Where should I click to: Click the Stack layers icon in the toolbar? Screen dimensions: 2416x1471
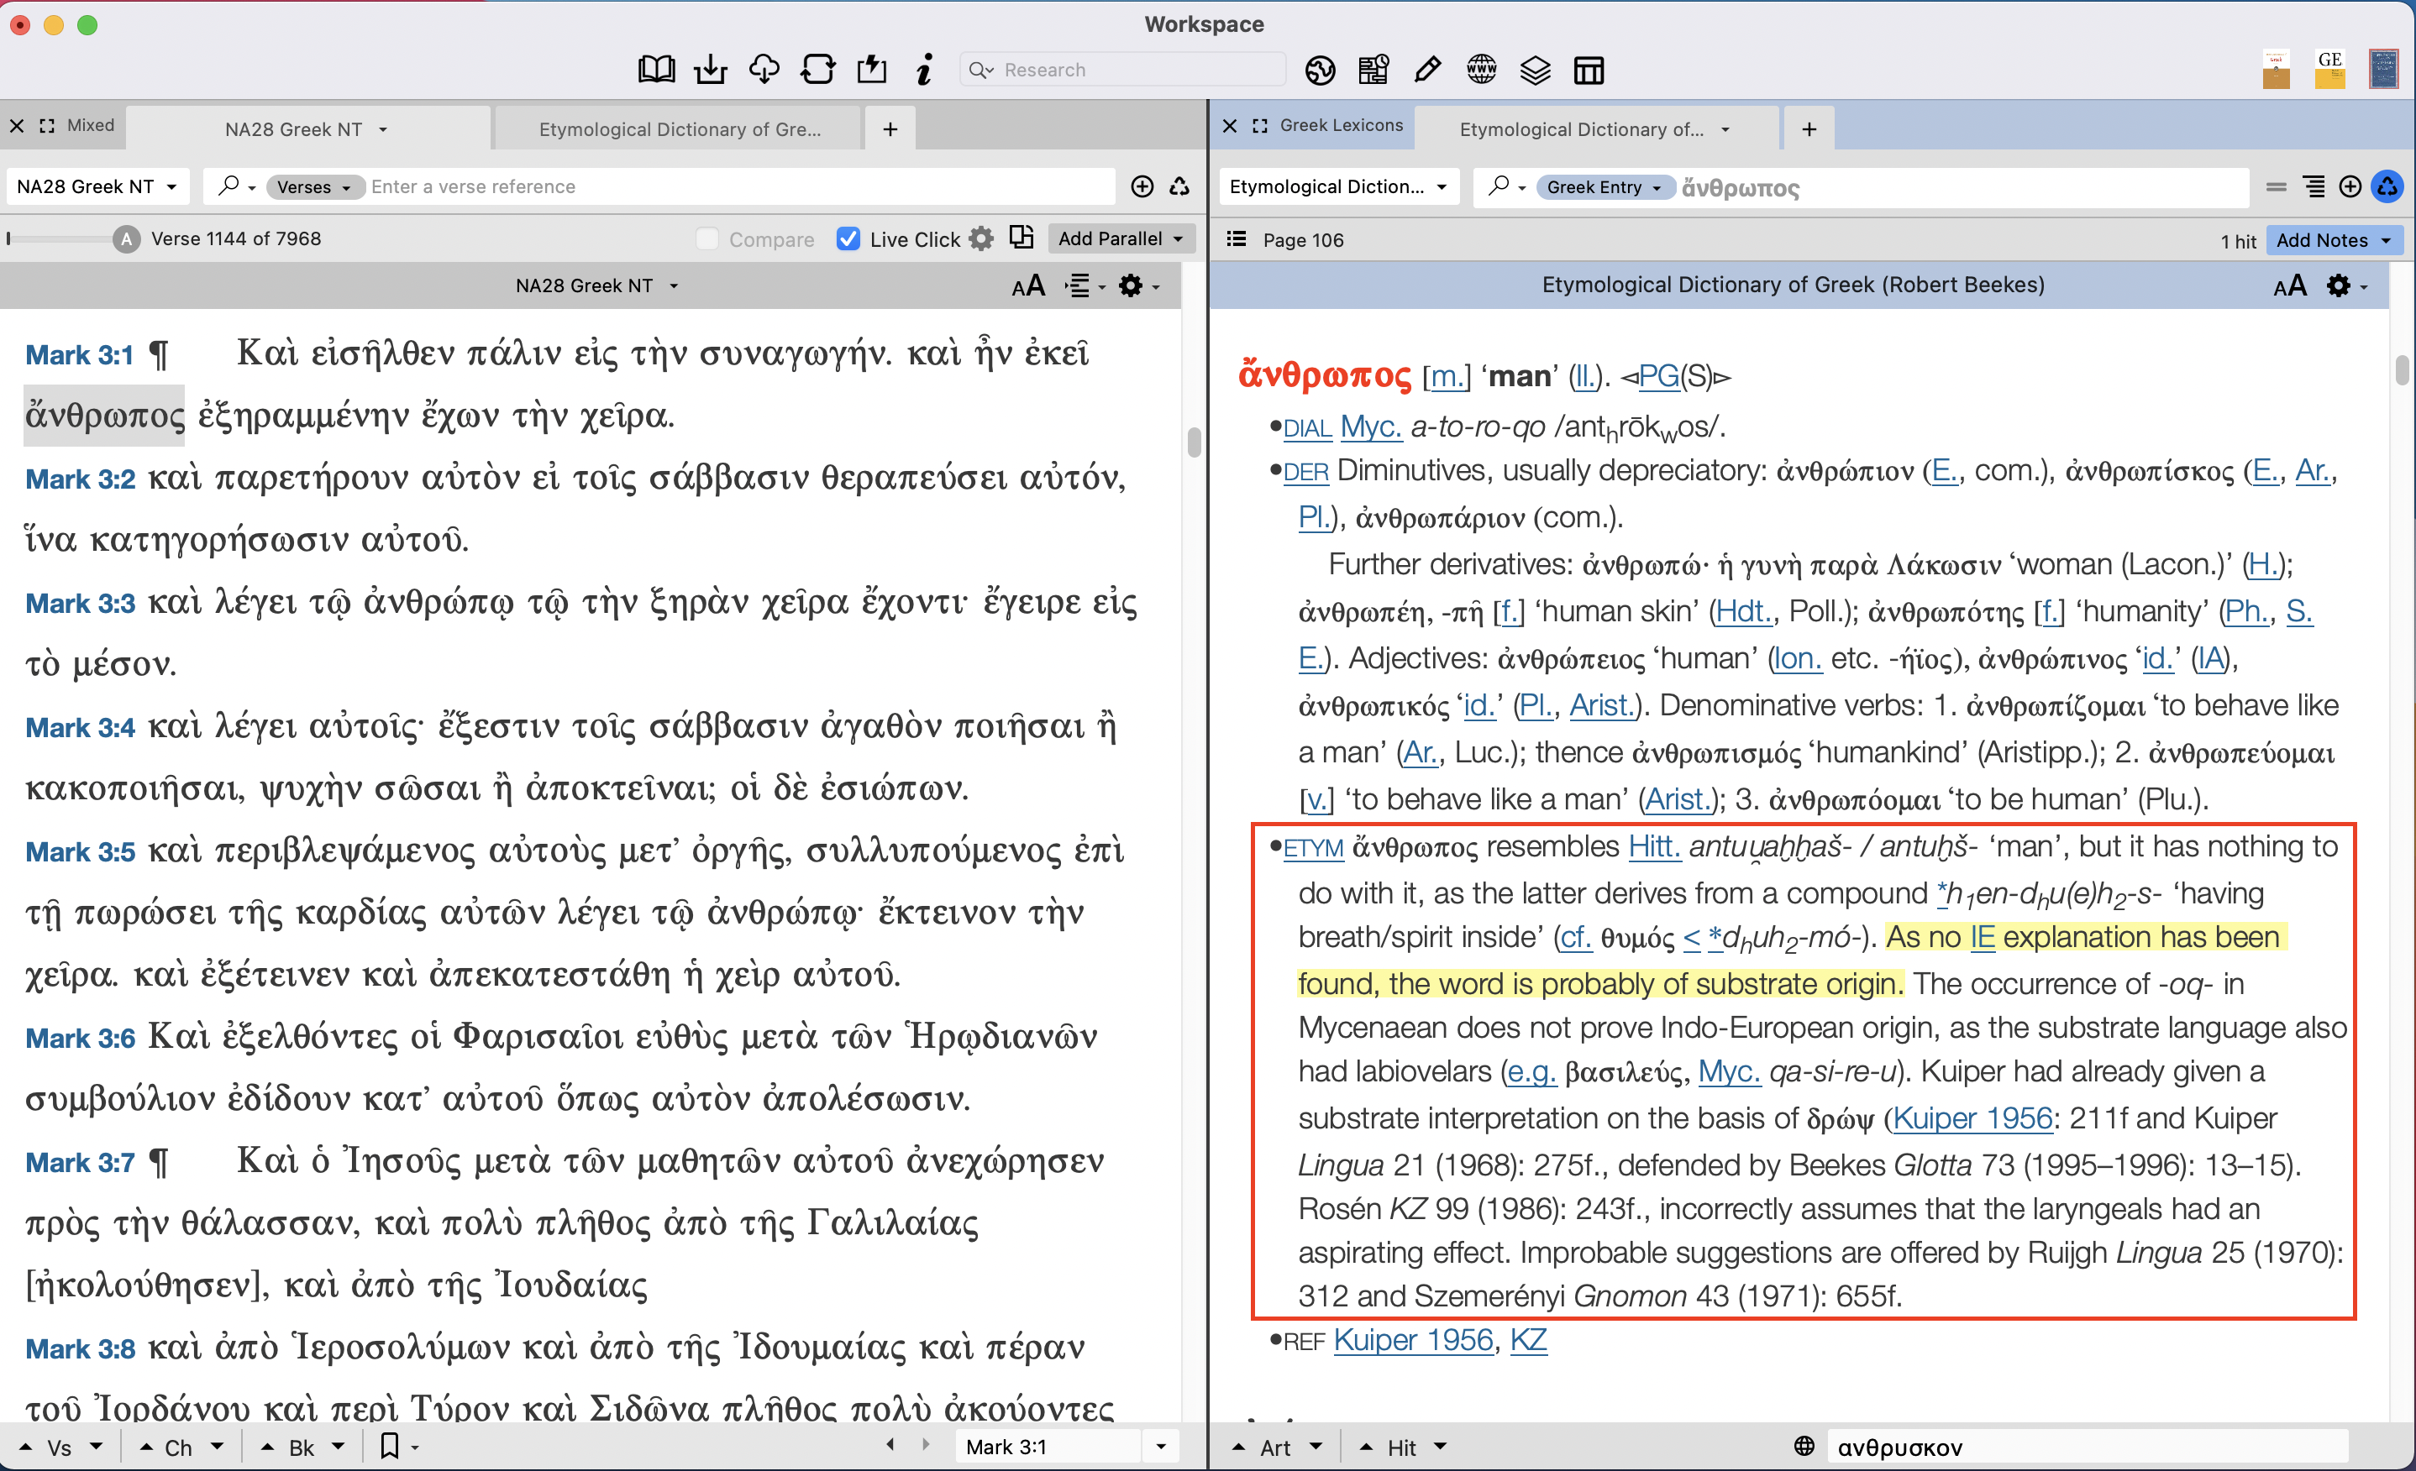[x=1535, y=70]
